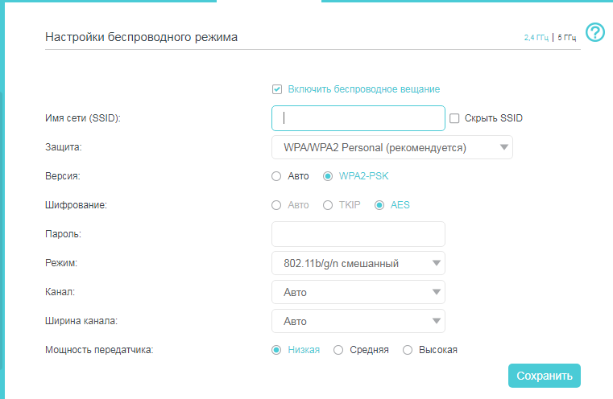Viewport: 613px width, 399px height.
Task: Switch to the 5 ГГц band
Action: [566, 38]
